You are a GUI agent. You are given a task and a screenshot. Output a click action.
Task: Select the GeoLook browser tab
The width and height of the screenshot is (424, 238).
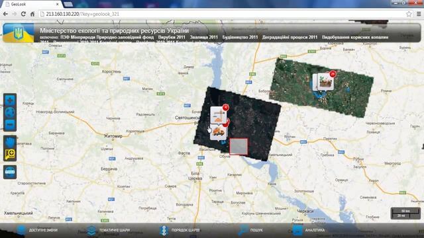[32, 4]
